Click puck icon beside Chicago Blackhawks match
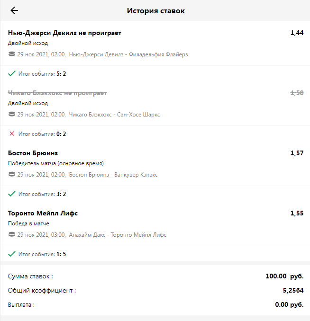Viewport: 310px width, 321px height. 12,115
